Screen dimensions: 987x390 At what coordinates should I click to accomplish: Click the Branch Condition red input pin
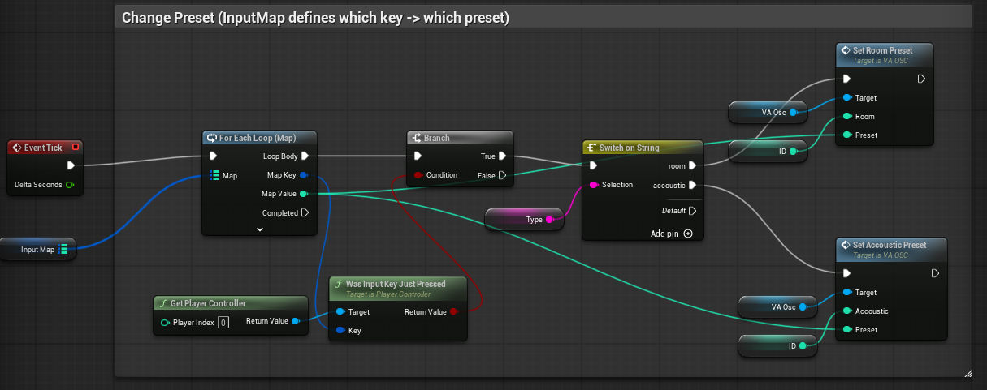pyautogui.click(x=418, y=175)
